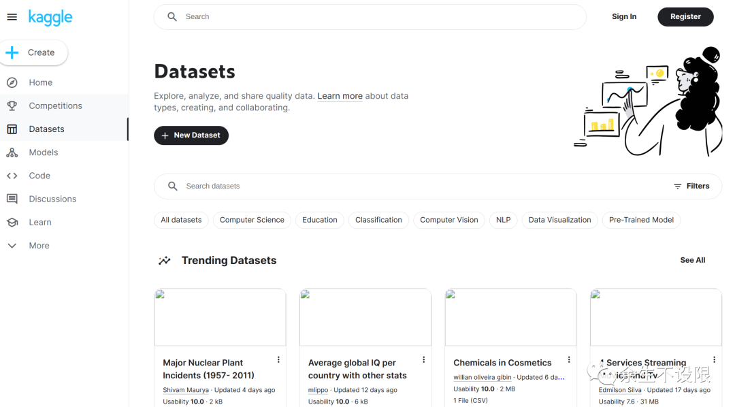Open author Shivam Maurya profile
Screen dimensions: 735x407
click(x=186, y=390)
